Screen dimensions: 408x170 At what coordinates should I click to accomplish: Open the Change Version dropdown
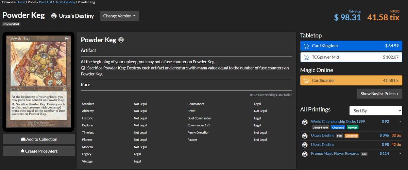click(119, 16)
